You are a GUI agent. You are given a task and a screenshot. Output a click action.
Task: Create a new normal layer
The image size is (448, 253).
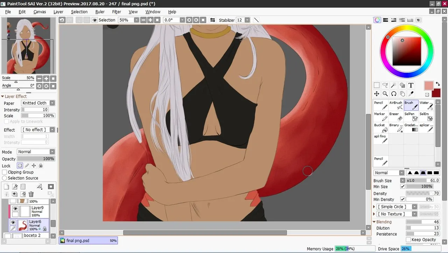(6, 187)
